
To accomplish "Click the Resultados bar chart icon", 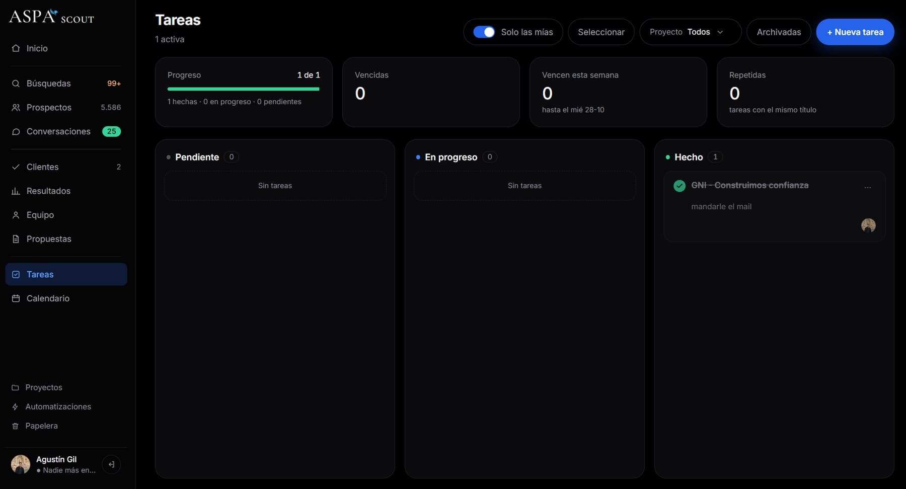I will pyautogui.click(x=16, y=191).
